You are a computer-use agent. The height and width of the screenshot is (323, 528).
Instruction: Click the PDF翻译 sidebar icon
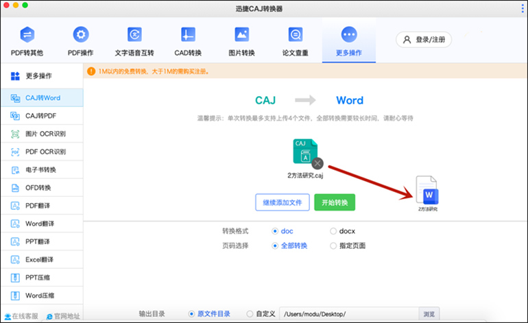15,206
